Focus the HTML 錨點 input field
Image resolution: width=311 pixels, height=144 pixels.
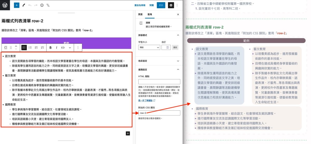point(159,82)
